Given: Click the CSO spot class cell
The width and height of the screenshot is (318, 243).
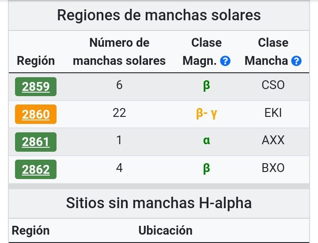Looking at the screenshot, I should [x=273, y=85].
